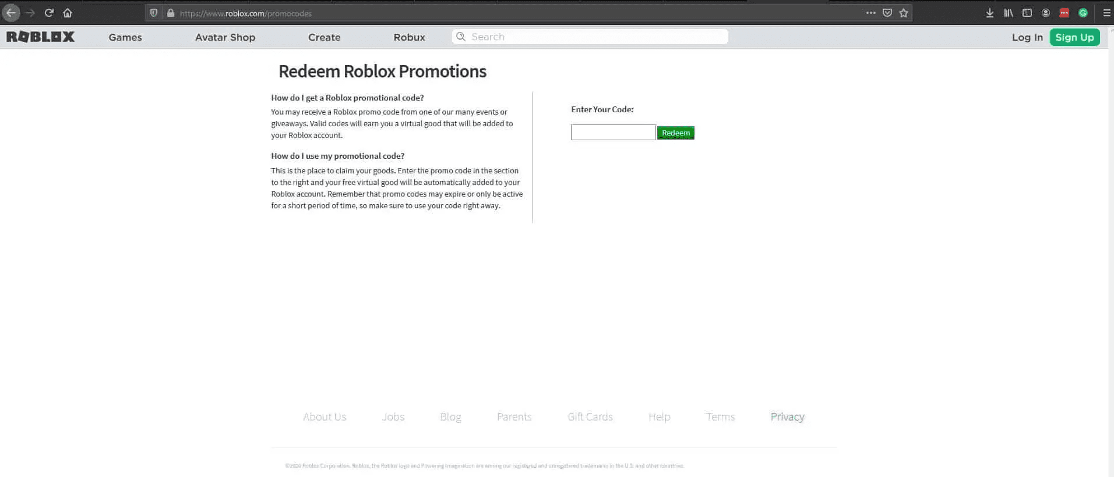The image size is (1114, 477).
Task: Click the green Grammarly extension icon
Action: [1083, 13]
